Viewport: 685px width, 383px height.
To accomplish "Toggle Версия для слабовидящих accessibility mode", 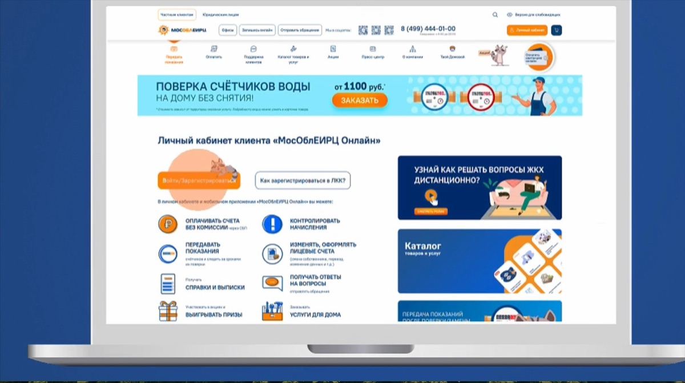I will [x=533, y=15].
